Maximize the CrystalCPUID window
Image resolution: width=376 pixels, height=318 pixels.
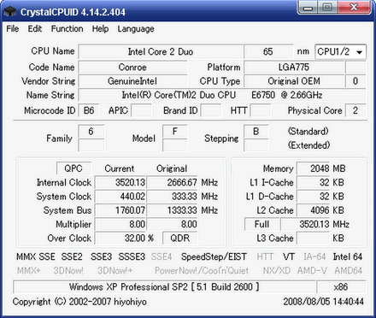click(x=327, y=8)
